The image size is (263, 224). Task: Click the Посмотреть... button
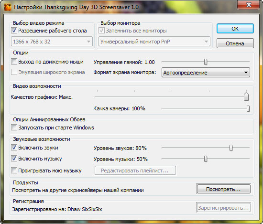coord(223,189)
